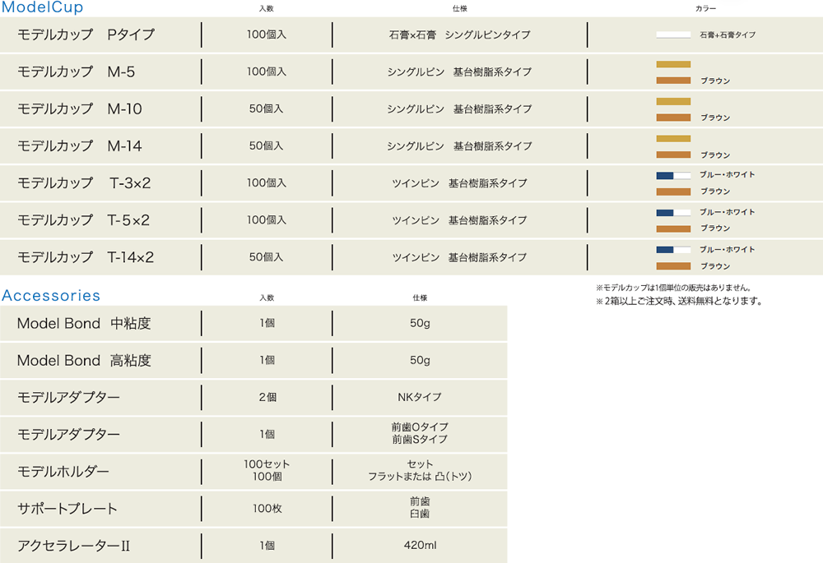The height and width of the screenshot is (563, 823).
Task: Click the Model Bond 高粘度 item
Action: click(84, 361)
